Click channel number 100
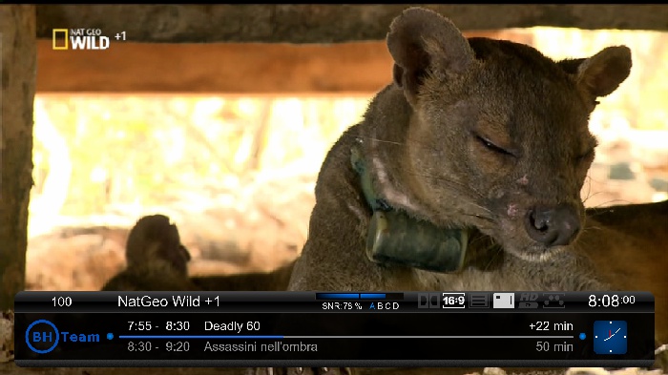Image resolution: width=668 pixels, height=375 pixels. (x=61, y=302)
